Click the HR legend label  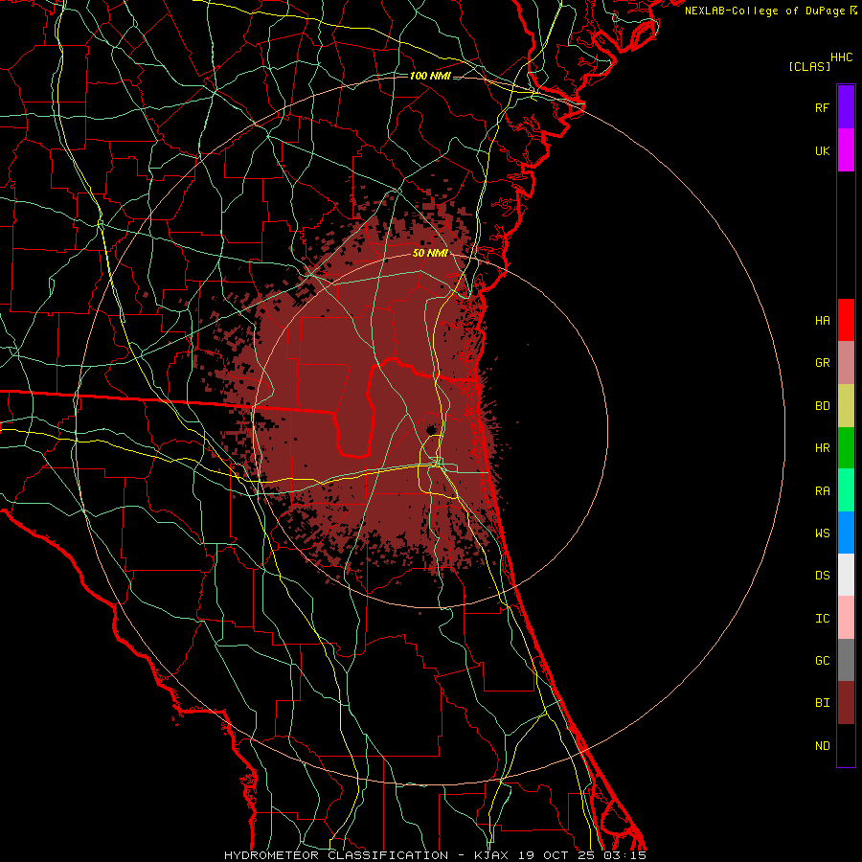pos(822,448)
